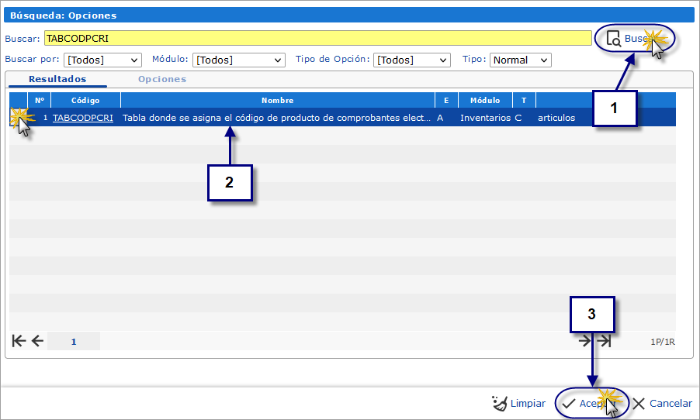Click the Buscar magnifier search icon
700x420 pixels.
(613, 39)
